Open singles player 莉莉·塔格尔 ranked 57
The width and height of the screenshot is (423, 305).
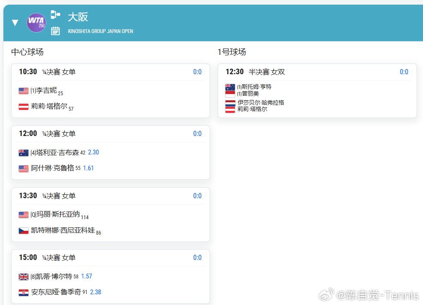coord(49,106)
